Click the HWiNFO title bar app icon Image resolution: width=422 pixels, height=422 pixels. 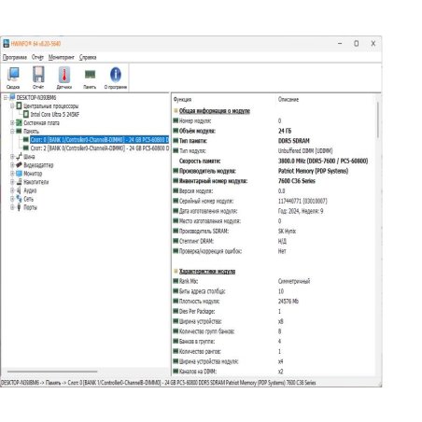click(x=7, y=44)
